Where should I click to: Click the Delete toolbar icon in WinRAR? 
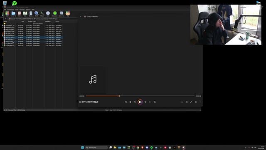click(31, 14)
